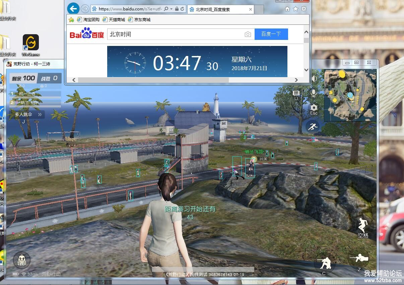Open the island minimap
The image size is (404, 285).
[x=350, y=95]
